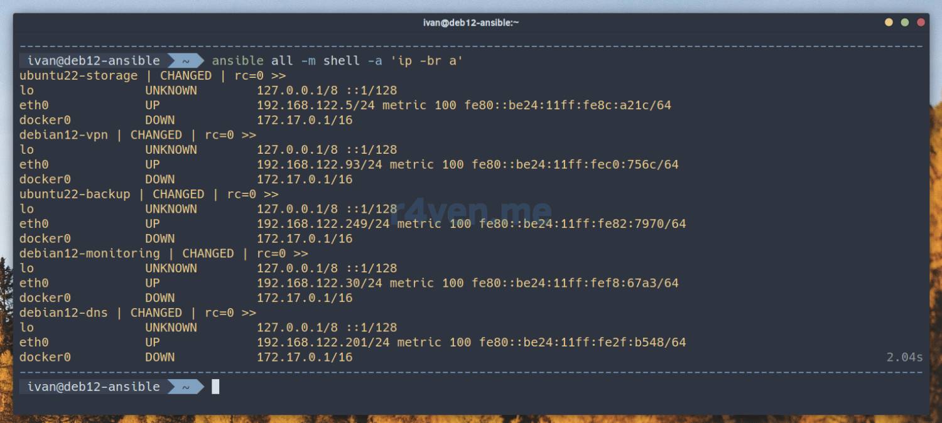Click the terminal title ivan@deb12-ansible:~
Viewport: 942px width, 423px height.
[471, 23]
